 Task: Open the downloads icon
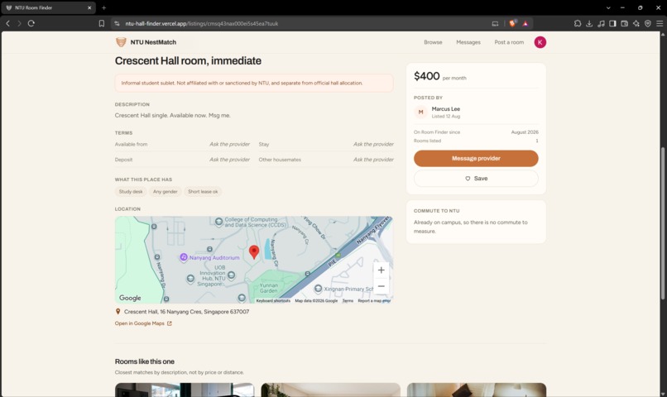[589, 23]
